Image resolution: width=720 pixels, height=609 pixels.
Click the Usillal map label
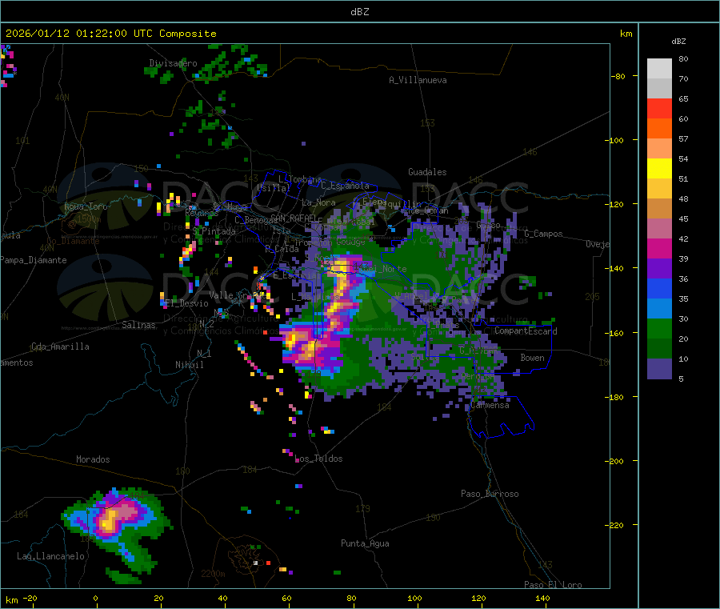(274, 187)
